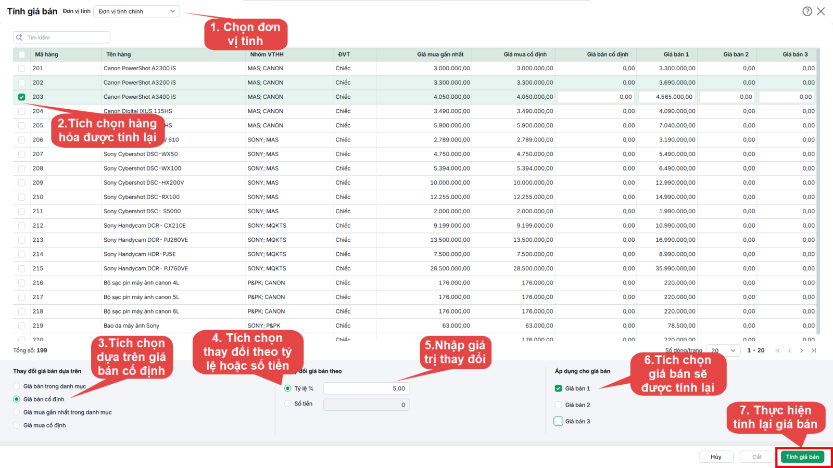Go to the previous page arrow
Image resolution: width=833 pixels, height=468 pixels.
(790, 350)
